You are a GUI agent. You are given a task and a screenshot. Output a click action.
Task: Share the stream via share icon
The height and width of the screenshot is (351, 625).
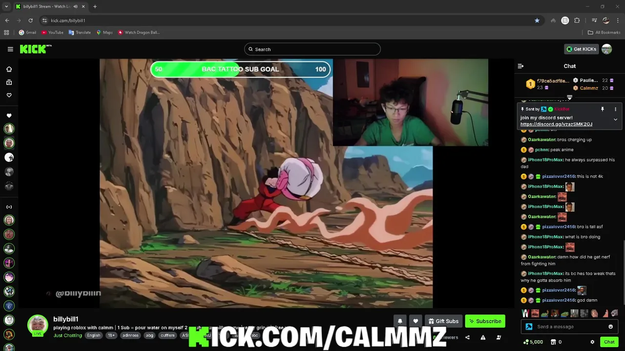(x=467, y=337)
